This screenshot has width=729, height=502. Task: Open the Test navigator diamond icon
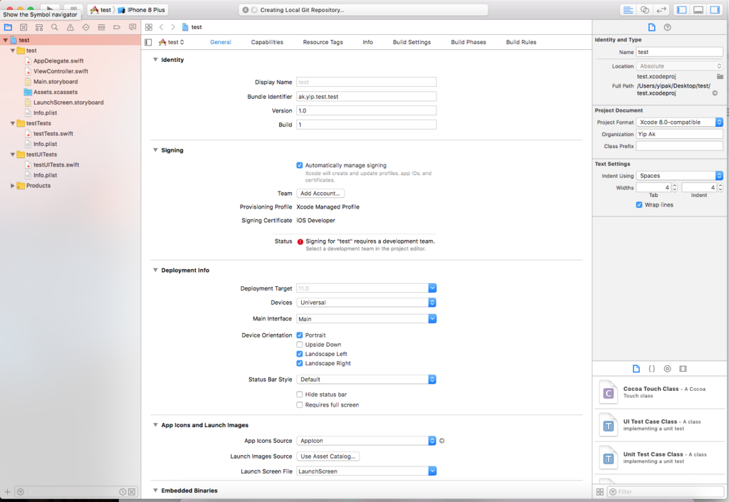tap(86, 28)
